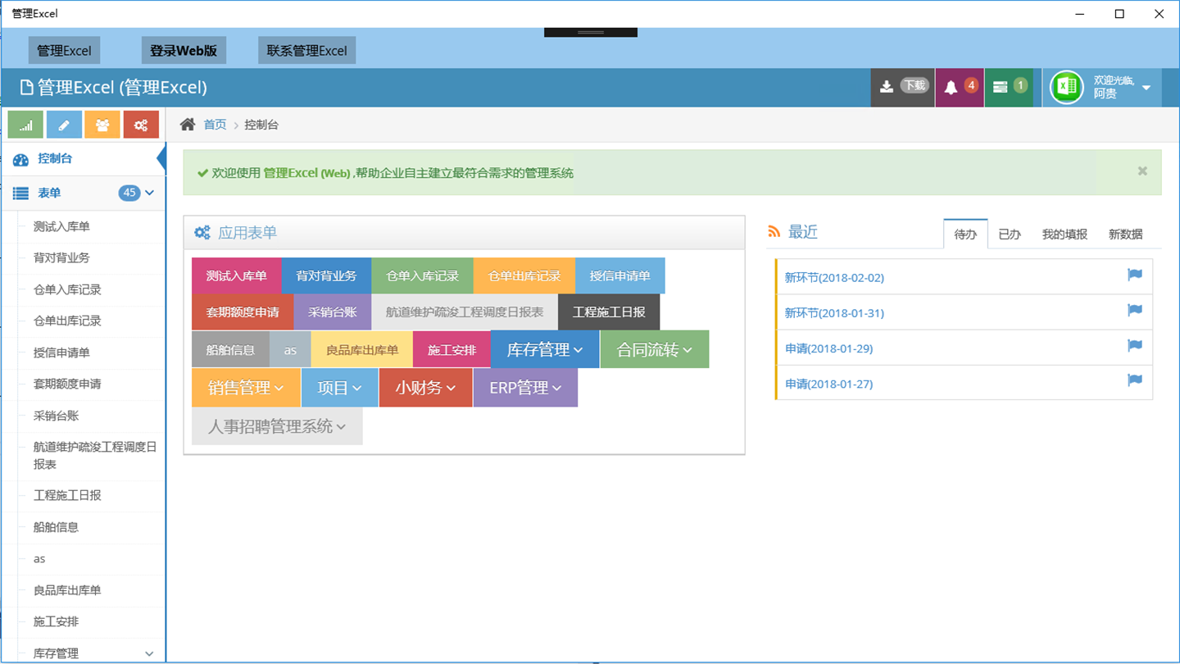Click the 施工安排 tile
This screenshot has height=664, width=1180.
point(452,350)
